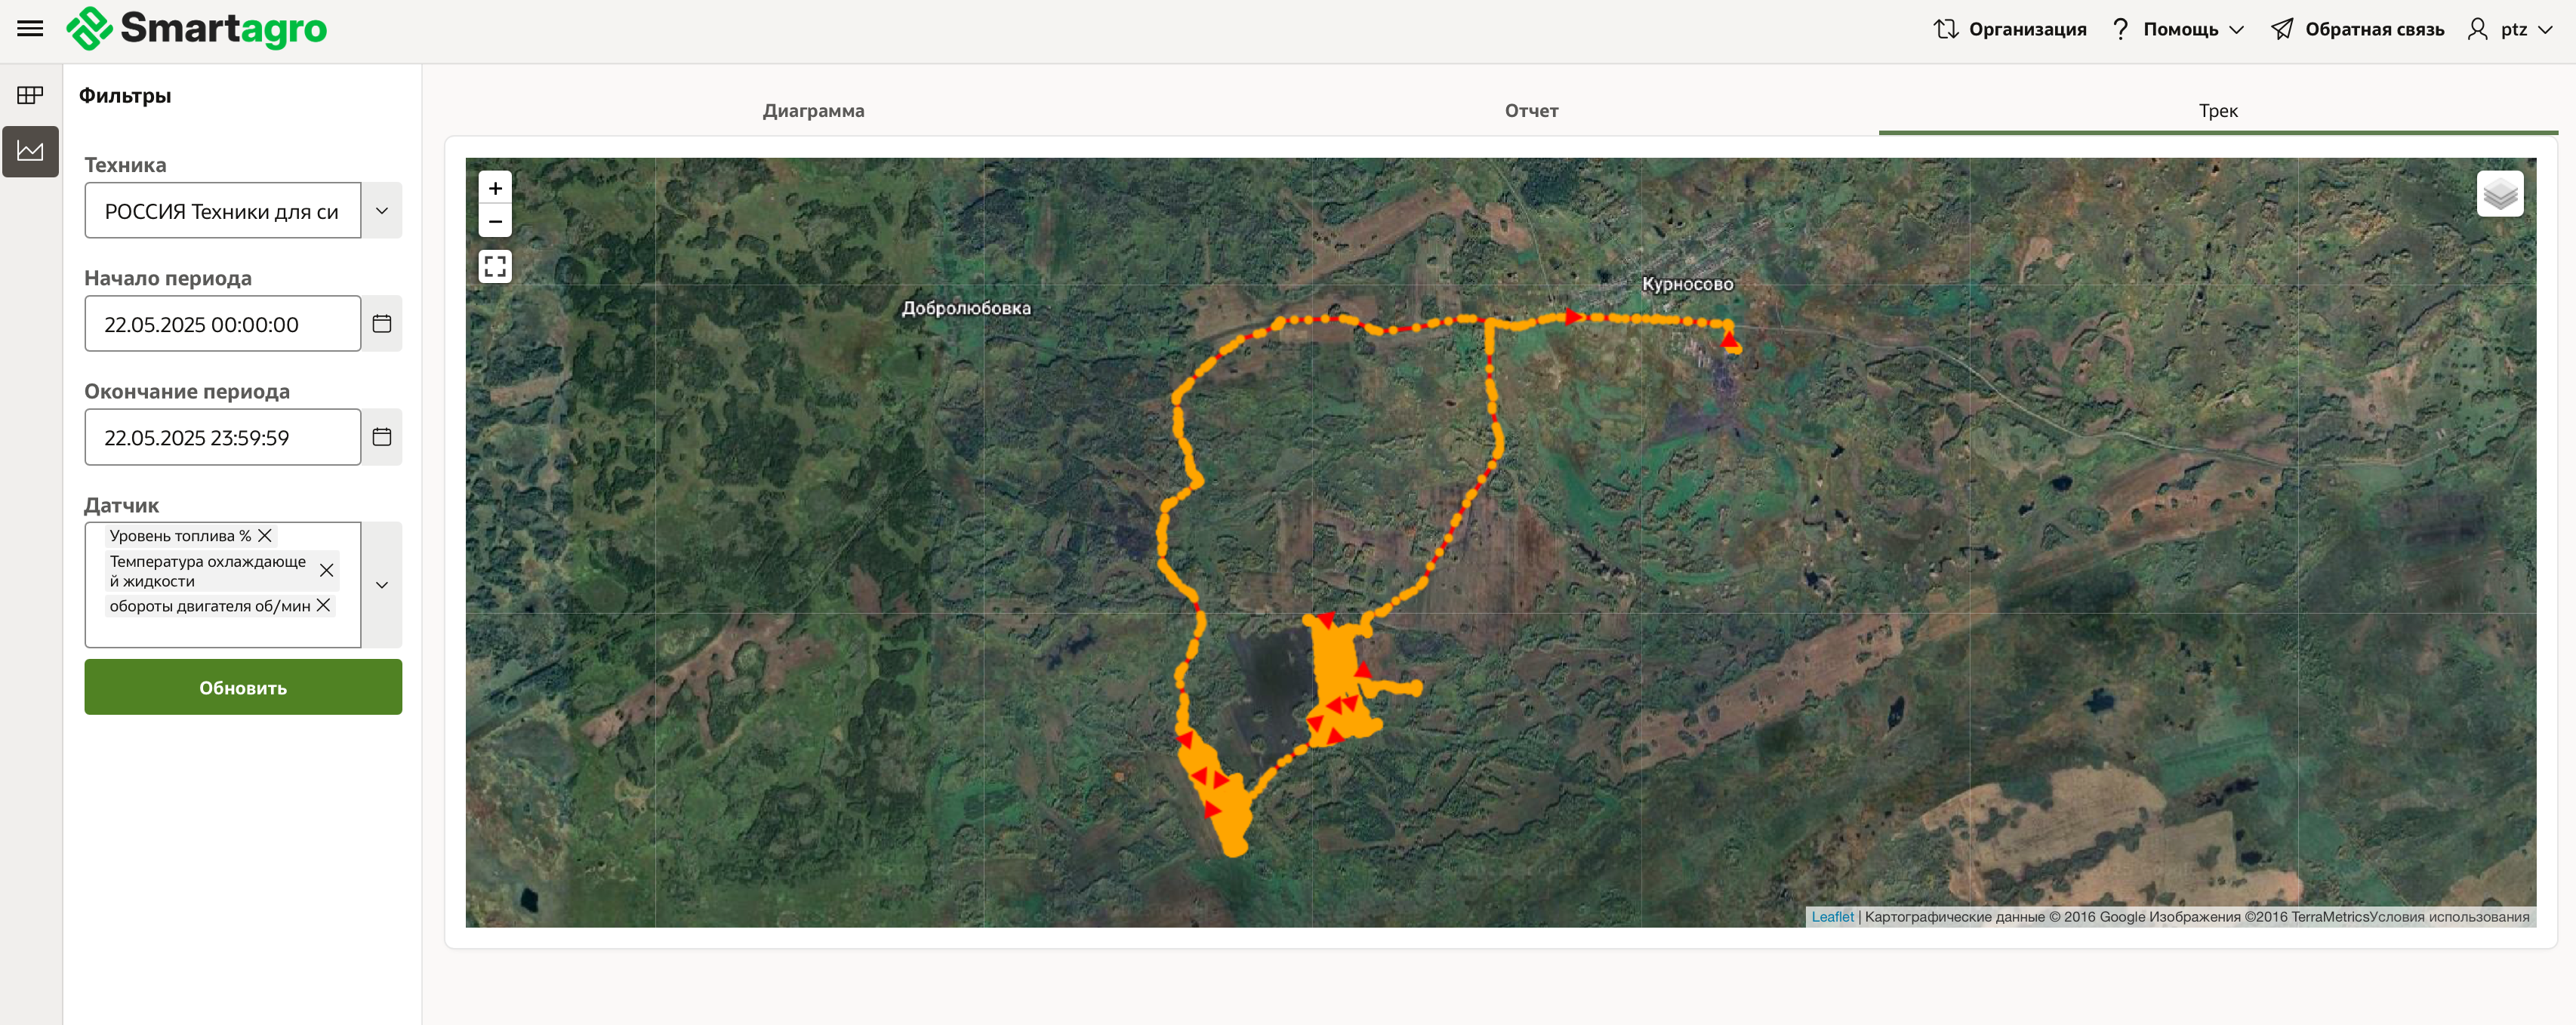Remove 'Температура охлаждающей жидкости' sensor tag

tap(326, 571)
